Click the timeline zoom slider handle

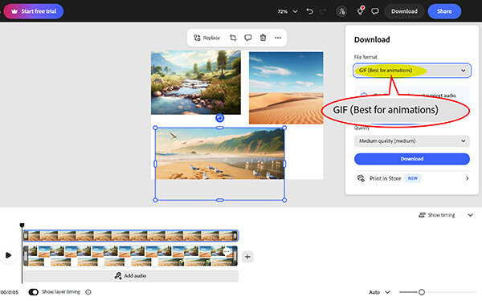pyautogui.click(x=422, y=292)
